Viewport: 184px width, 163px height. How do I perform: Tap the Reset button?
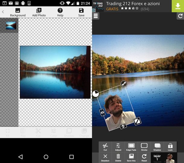coord(144,158)
